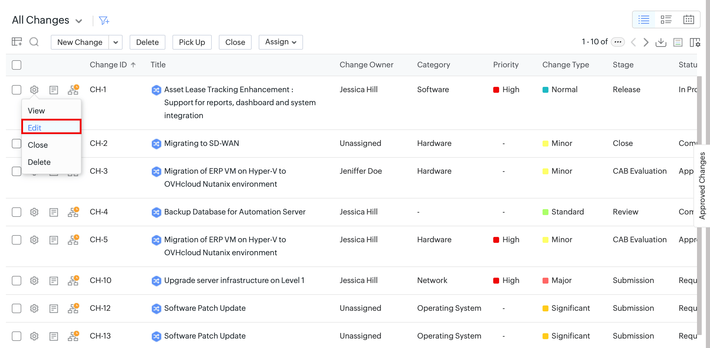
Task: Open the advanced filter funnel icon
Action: pos(104,20)
